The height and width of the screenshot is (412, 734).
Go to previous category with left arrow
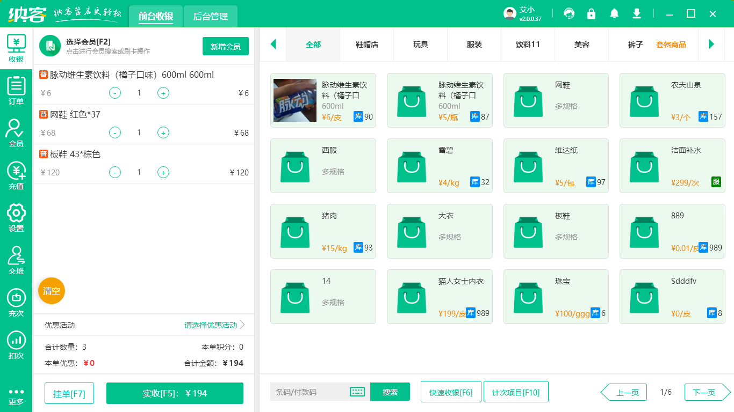click(273, 44)
